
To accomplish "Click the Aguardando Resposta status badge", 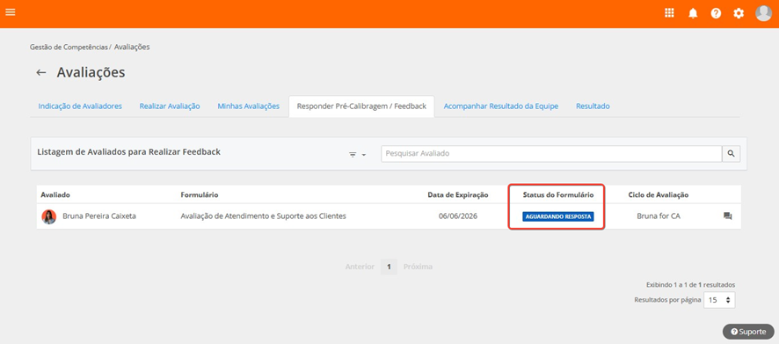I will (x=558, y=216).
